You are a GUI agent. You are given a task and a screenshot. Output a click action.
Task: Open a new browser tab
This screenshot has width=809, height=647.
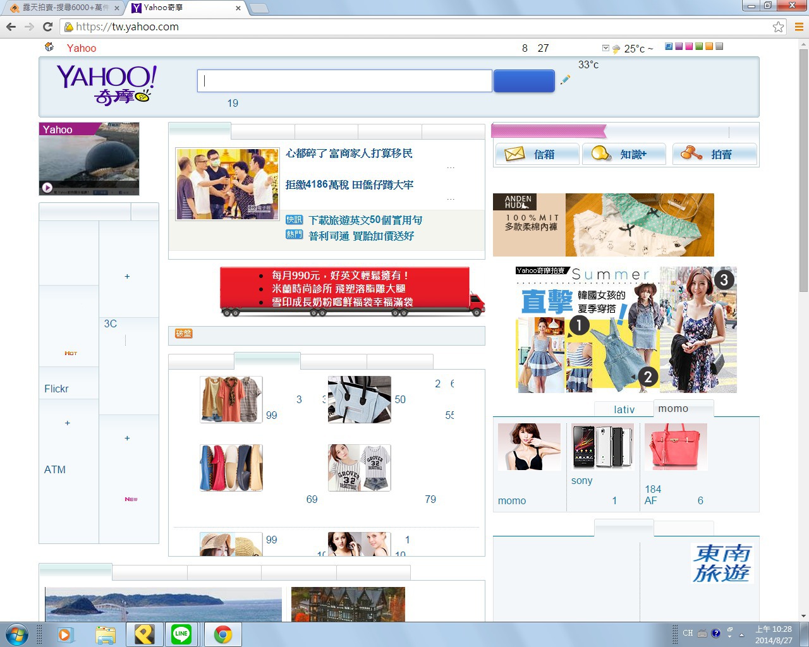tap(259, 8)
